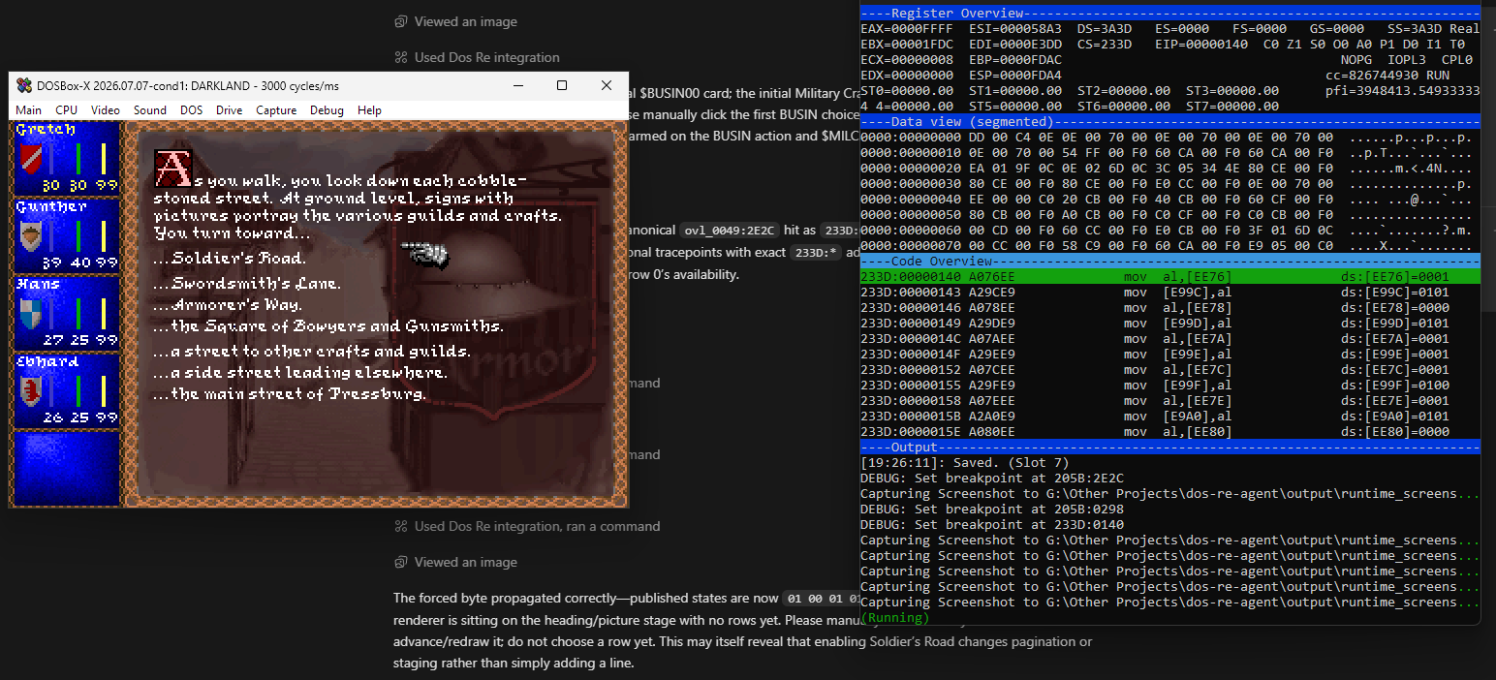The height and width of the screenshot is (680, 1496).
Task: Expand the first Used Dos Re integration entry
Action: coord(486,57)
